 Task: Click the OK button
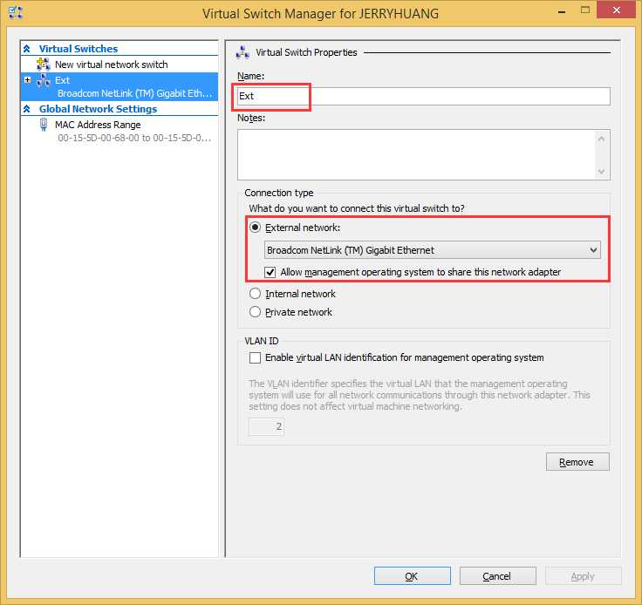pyautogui.click(x=413, y=576)
